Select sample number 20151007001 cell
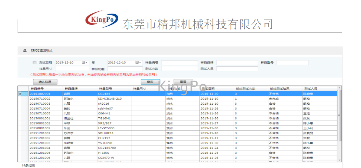Viewport: 361px width, 168px height. pos(45,94)
